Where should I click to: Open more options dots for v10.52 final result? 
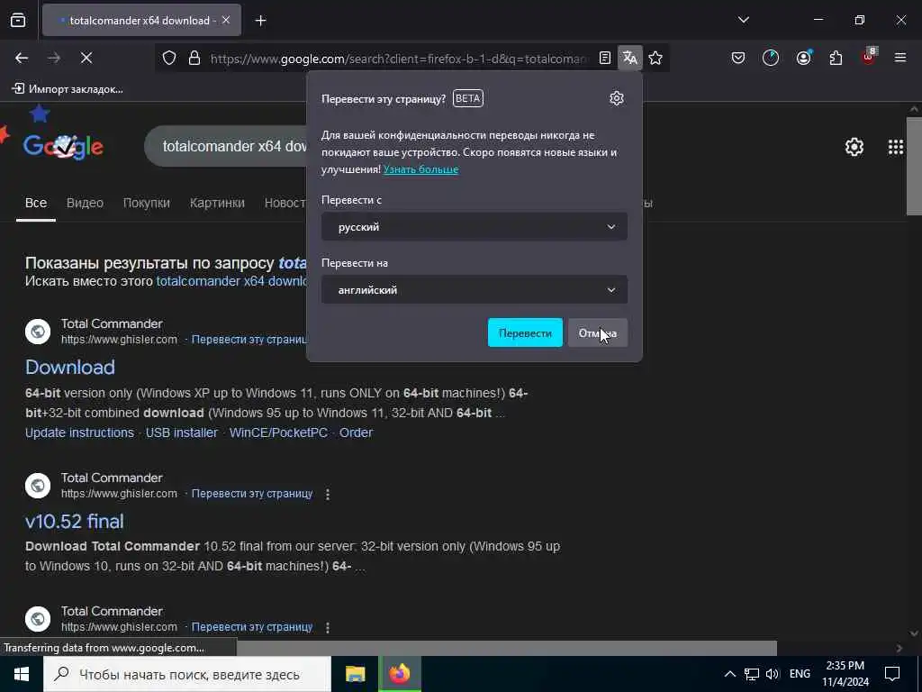click(328, 495)
